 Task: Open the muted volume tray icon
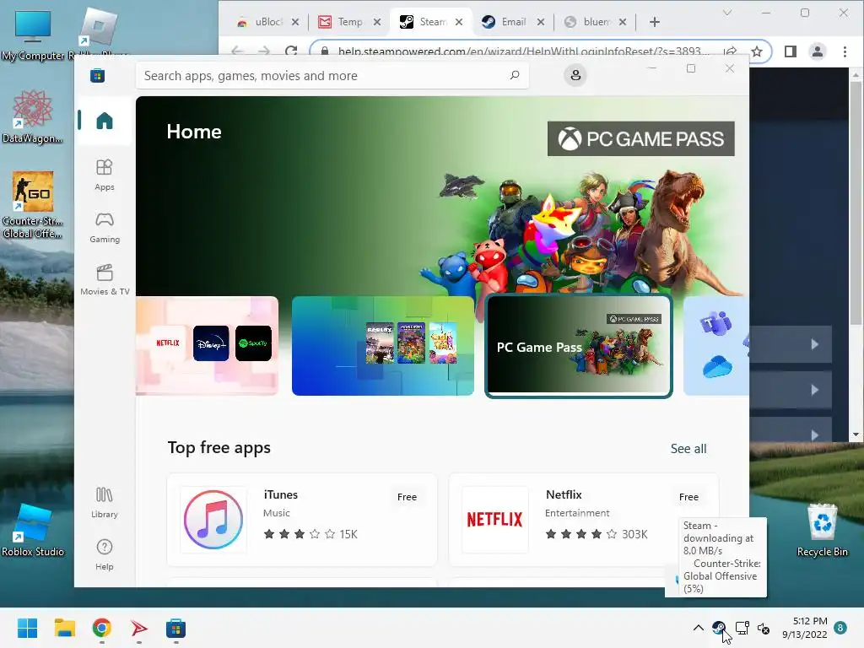(x=764, y=628)
